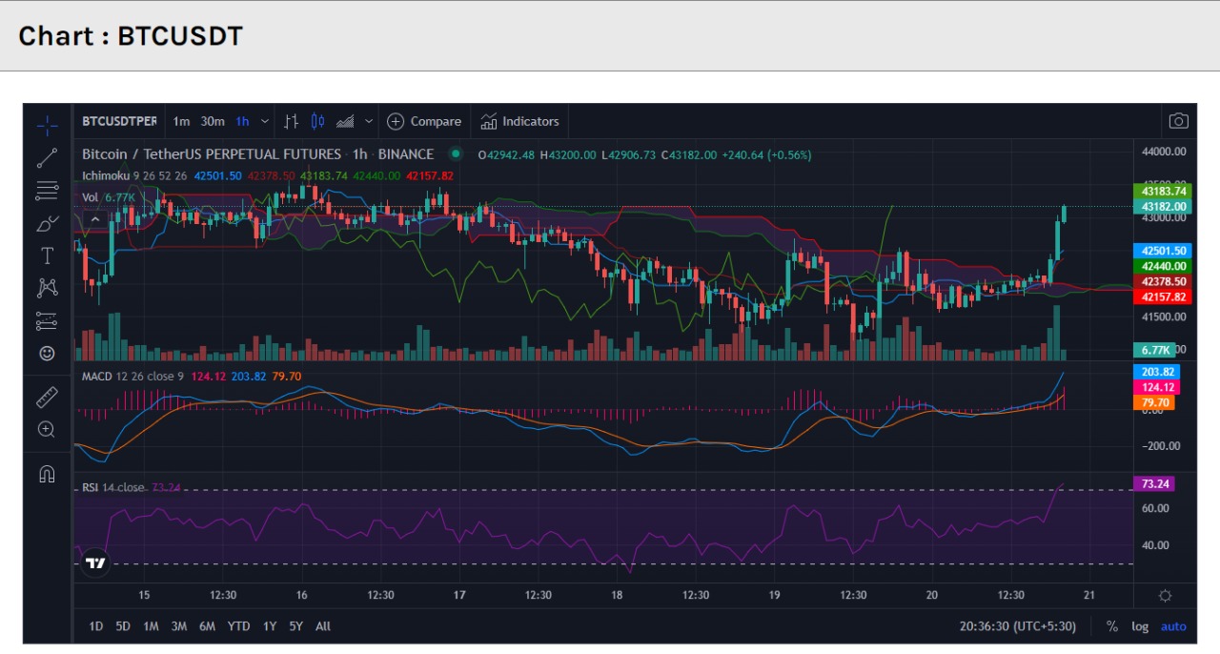Select the area chart style icon

345,121
